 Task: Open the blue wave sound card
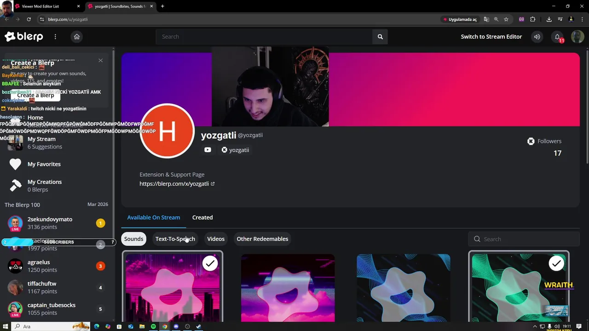[404, 288]
